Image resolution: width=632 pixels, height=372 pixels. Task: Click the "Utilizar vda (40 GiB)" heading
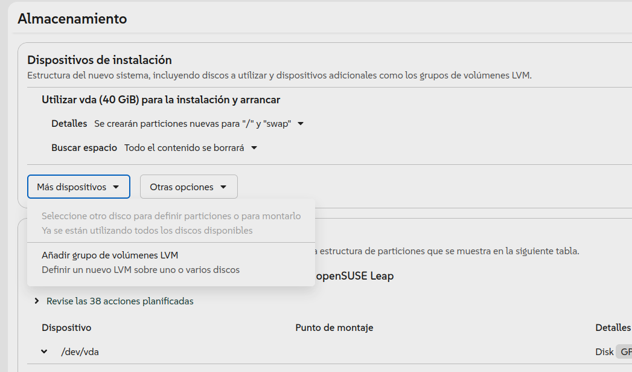[x=161, y=100]
